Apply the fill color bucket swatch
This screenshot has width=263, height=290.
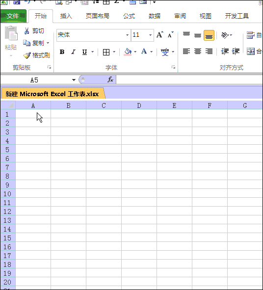pyautogui.click(x=128, y=52)
